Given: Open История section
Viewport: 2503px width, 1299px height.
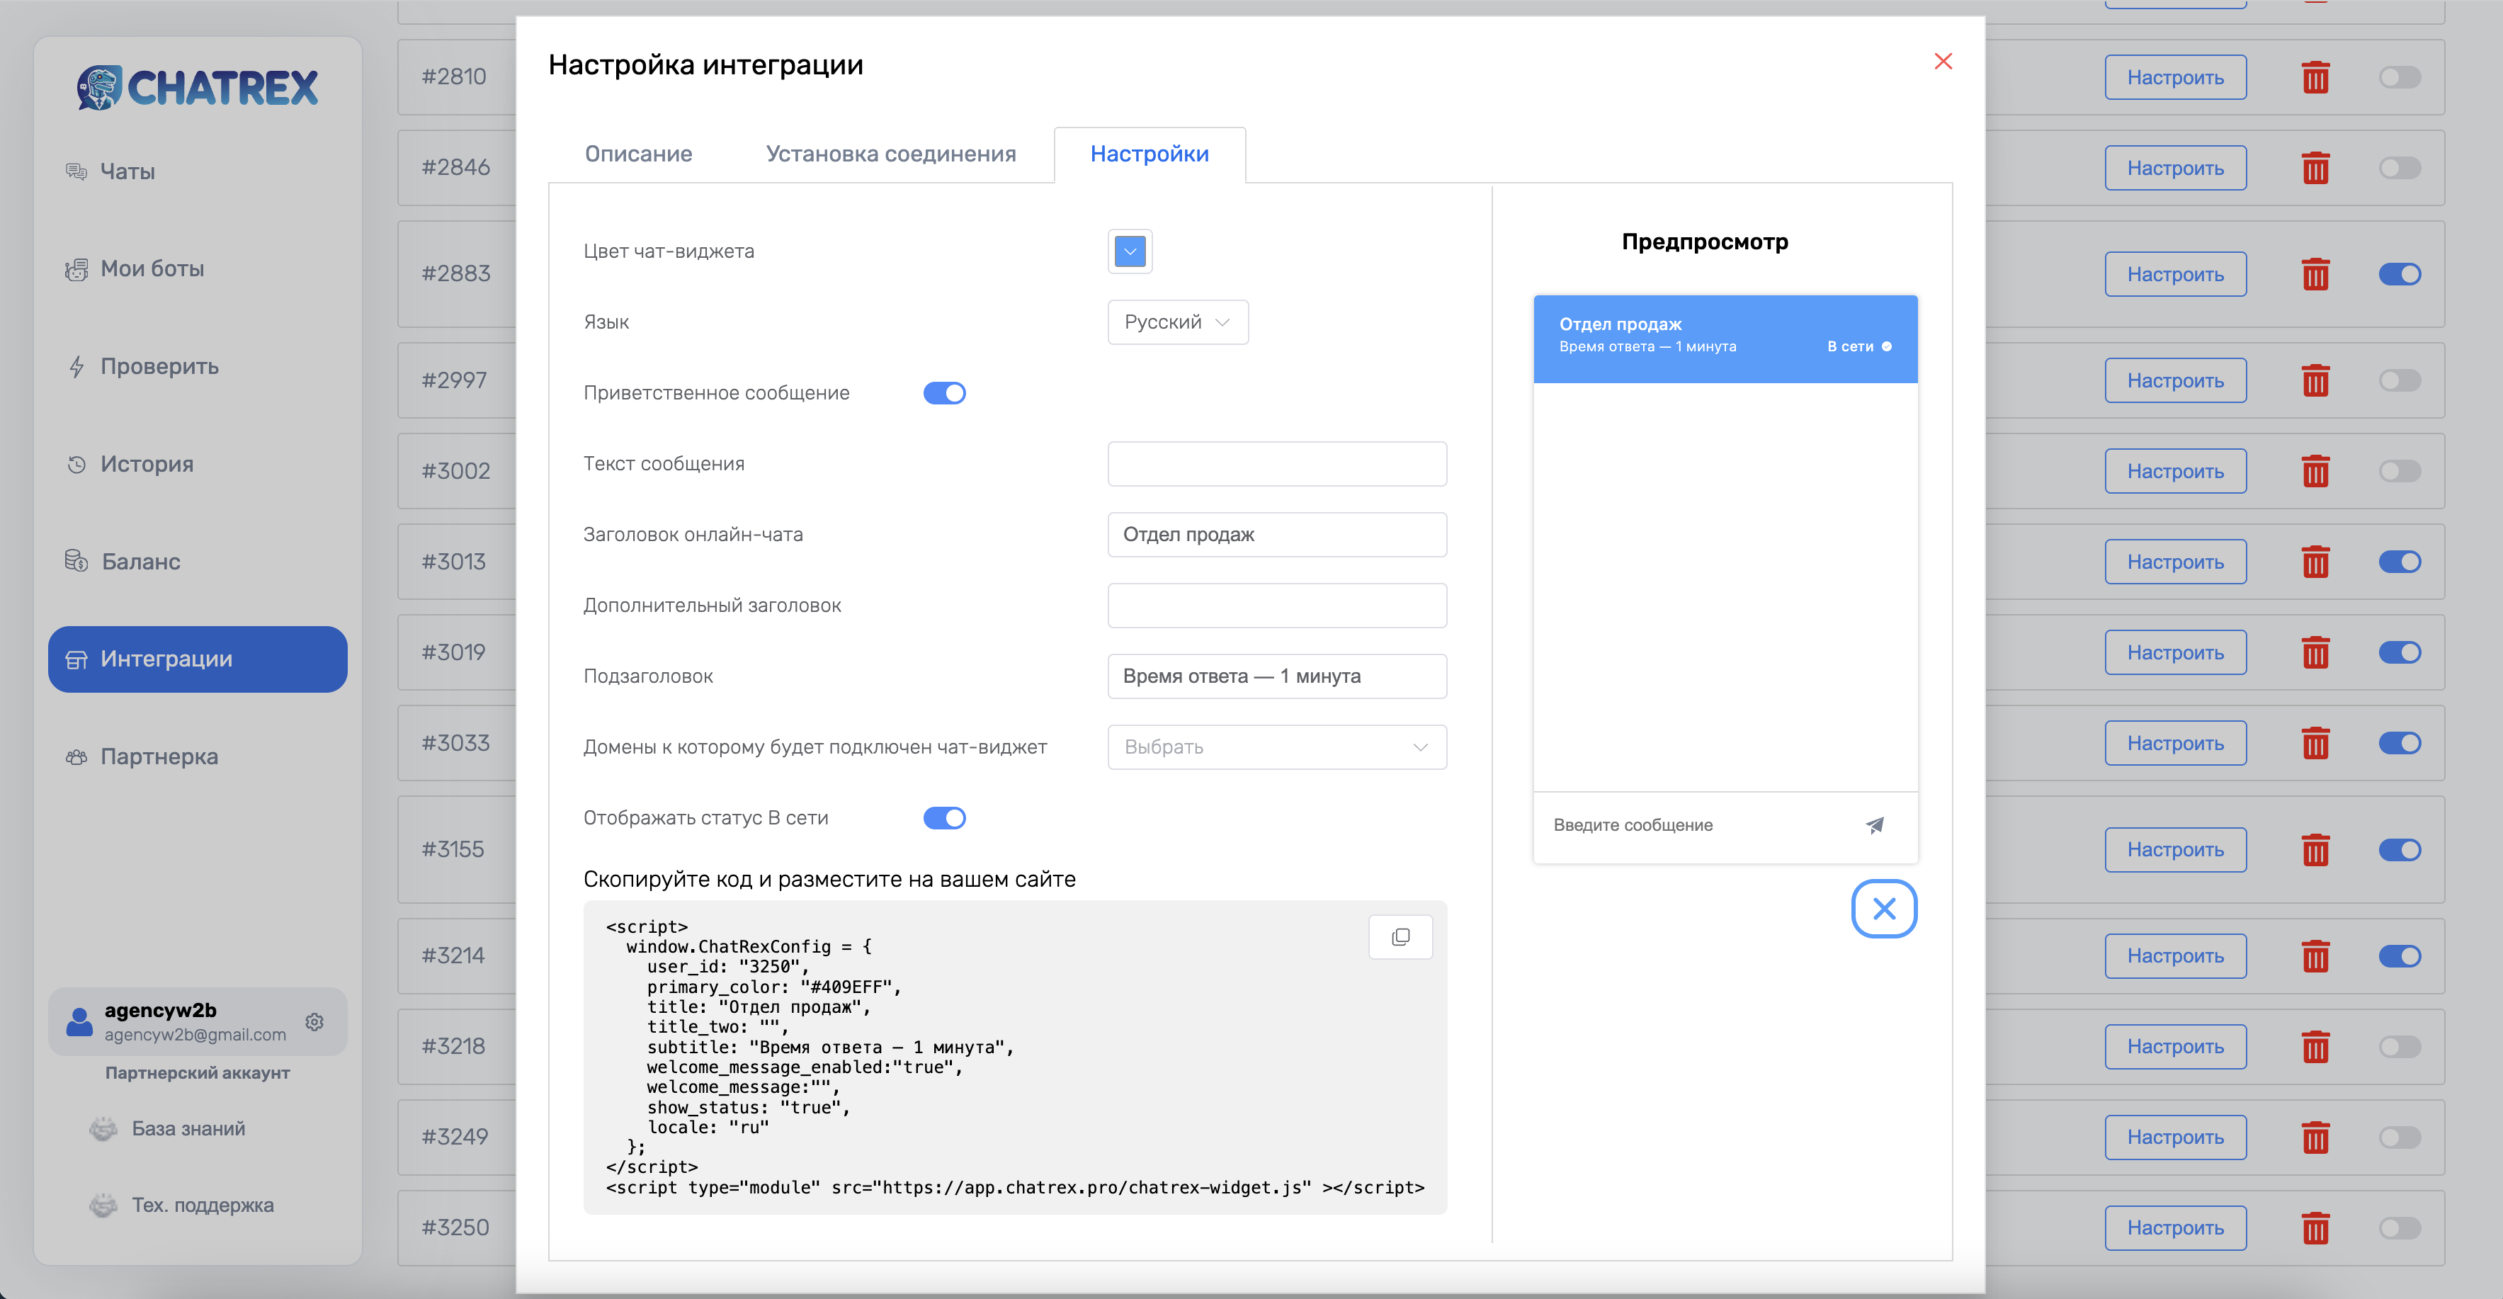Looking at the screenshot, I should point(197,465).
